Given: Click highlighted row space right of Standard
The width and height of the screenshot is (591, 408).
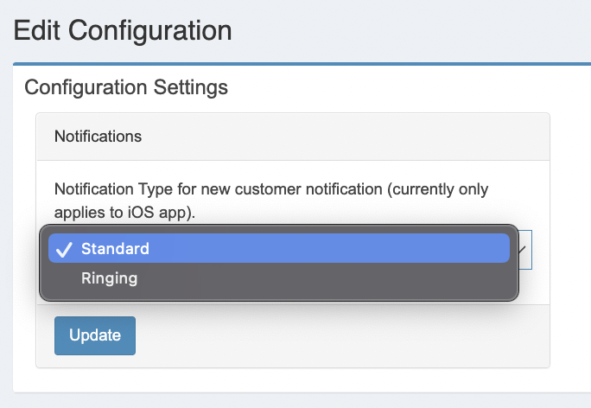Looking at the screenshot, I should [329, 248].
